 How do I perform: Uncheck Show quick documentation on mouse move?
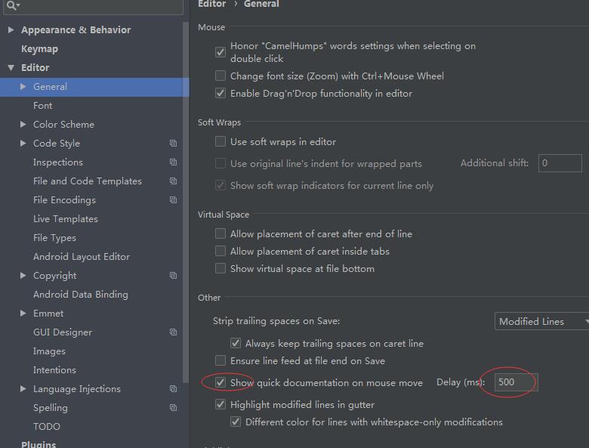click(x=220, y=382)
